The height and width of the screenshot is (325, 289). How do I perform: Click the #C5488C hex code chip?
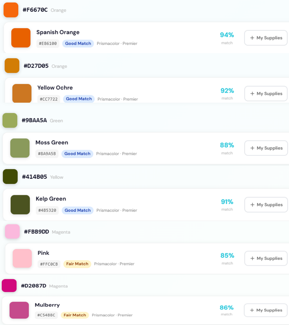pos(47,315)
